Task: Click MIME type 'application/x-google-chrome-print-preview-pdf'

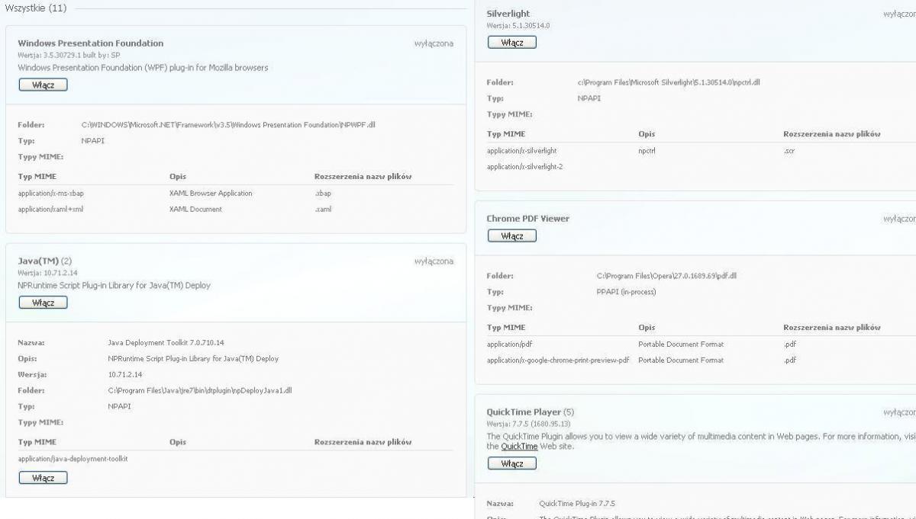Action: [558, 360]
